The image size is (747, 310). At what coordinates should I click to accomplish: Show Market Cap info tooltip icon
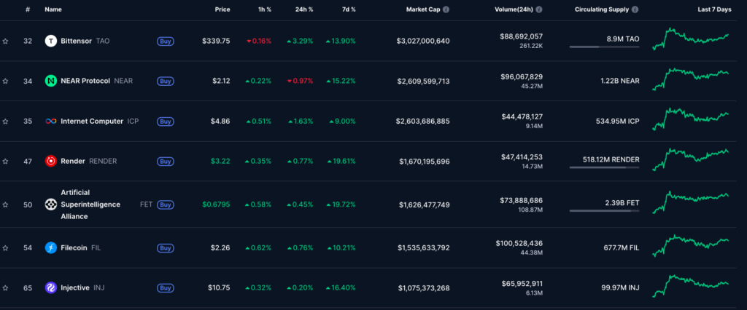click(446, 9)
